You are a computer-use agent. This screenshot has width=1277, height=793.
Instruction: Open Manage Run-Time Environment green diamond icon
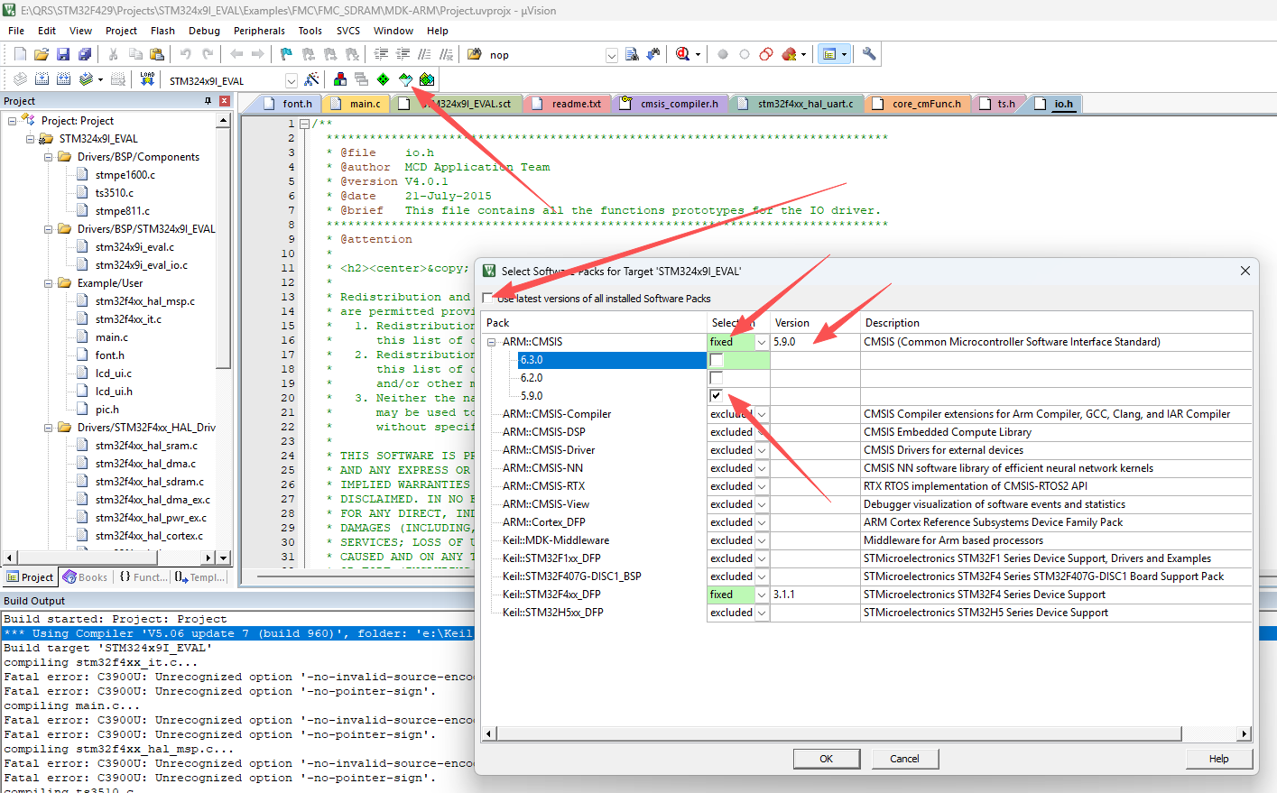384,79
